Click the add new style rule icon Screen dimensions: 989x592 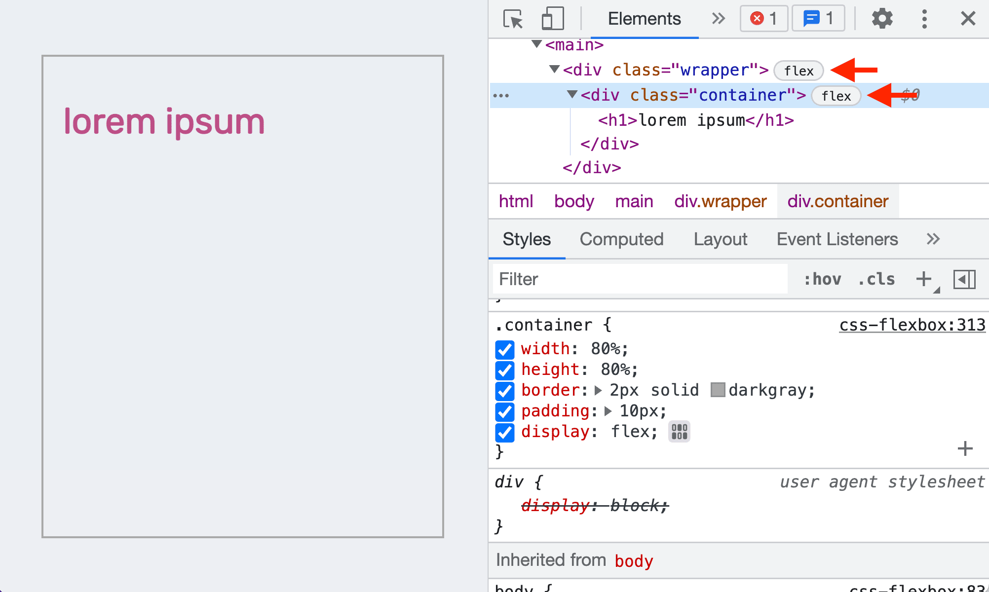923,278
